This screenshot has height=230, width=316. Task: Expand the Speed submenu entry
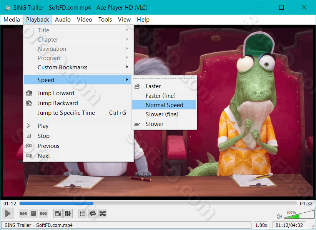point(78,80)
